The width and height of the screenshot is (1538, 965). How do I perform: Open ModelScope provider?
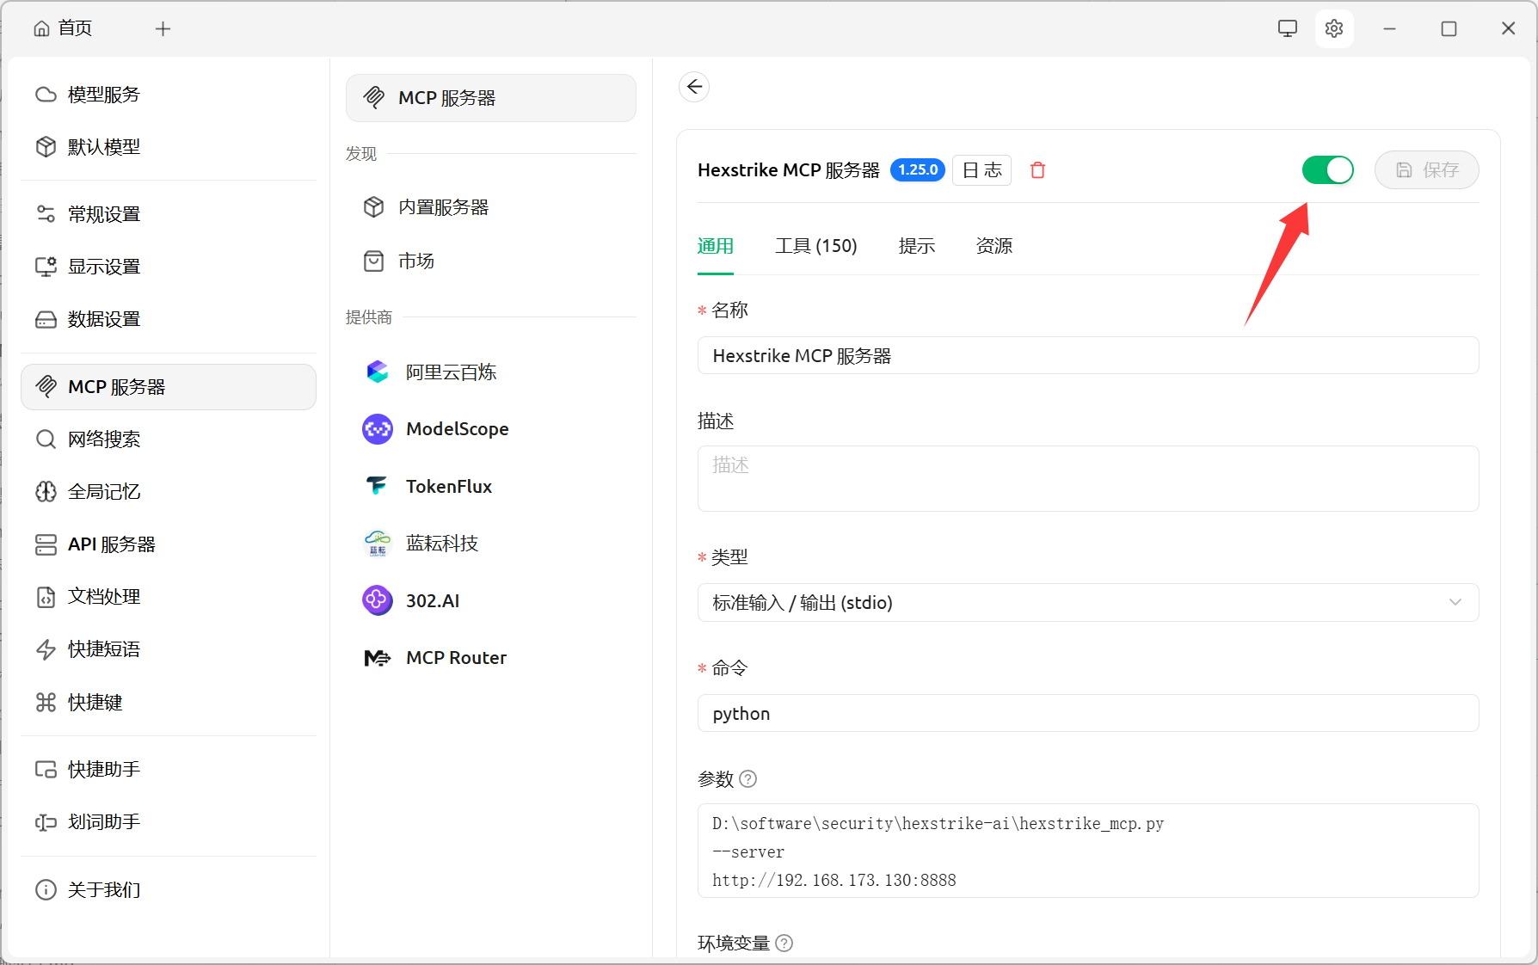click(457, 429)
